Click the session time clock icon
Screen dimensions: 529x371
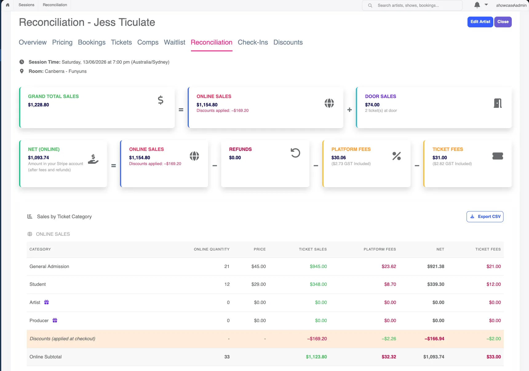pos(22,62)
